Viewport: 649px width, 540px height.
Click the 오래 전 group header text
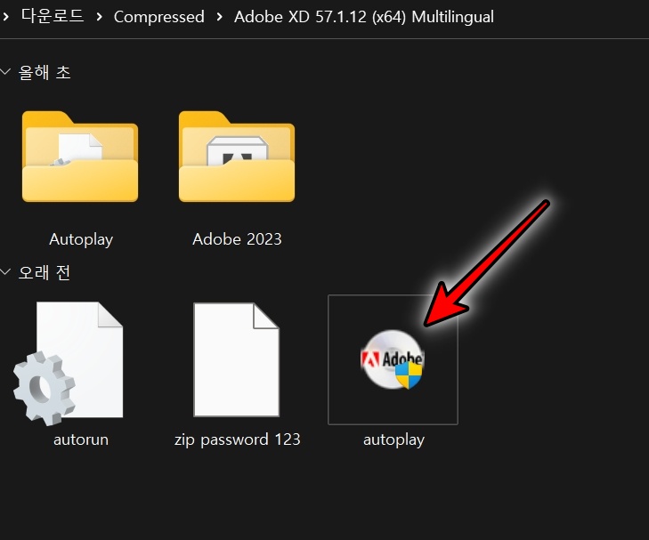(x=45, y=272)
